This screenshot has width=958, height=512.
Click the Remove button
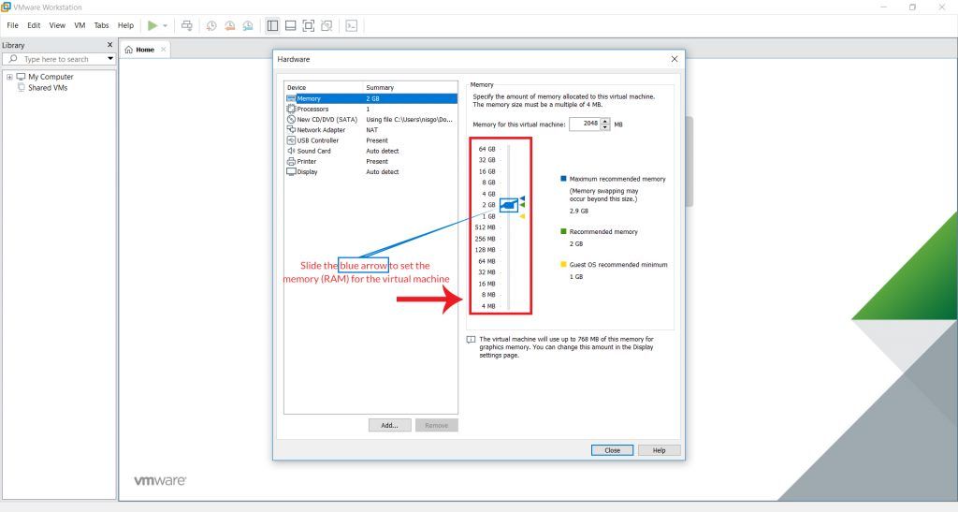pos(436,425)
